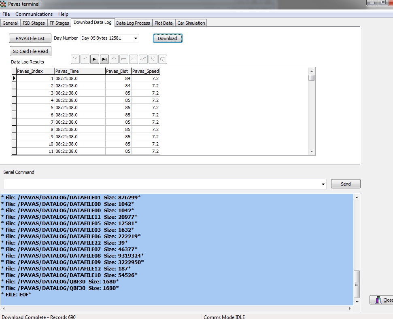Click the delete record minus icon
This screenshot has height=319, width=393.
point(123,59)
